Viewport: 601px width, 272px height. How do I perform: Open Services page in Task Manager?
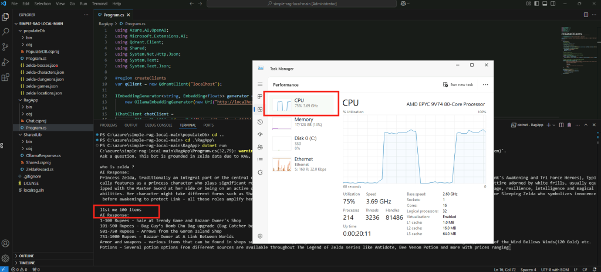click(x=260, y=172)
